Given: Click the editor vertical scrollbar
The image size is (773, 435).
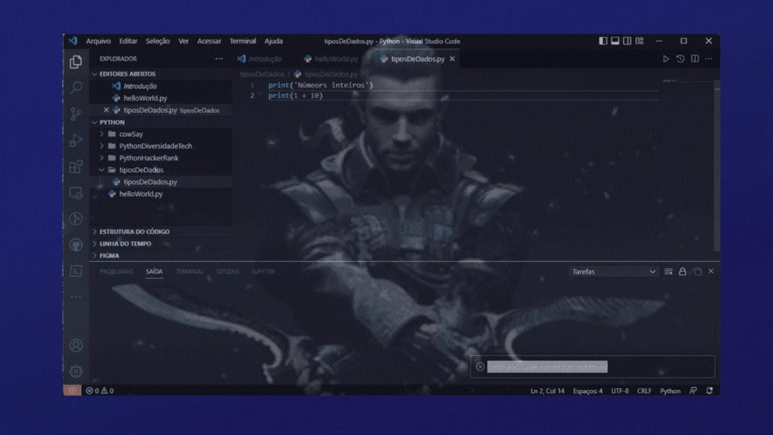Looking at the screenshot, I should pos(717,166).
